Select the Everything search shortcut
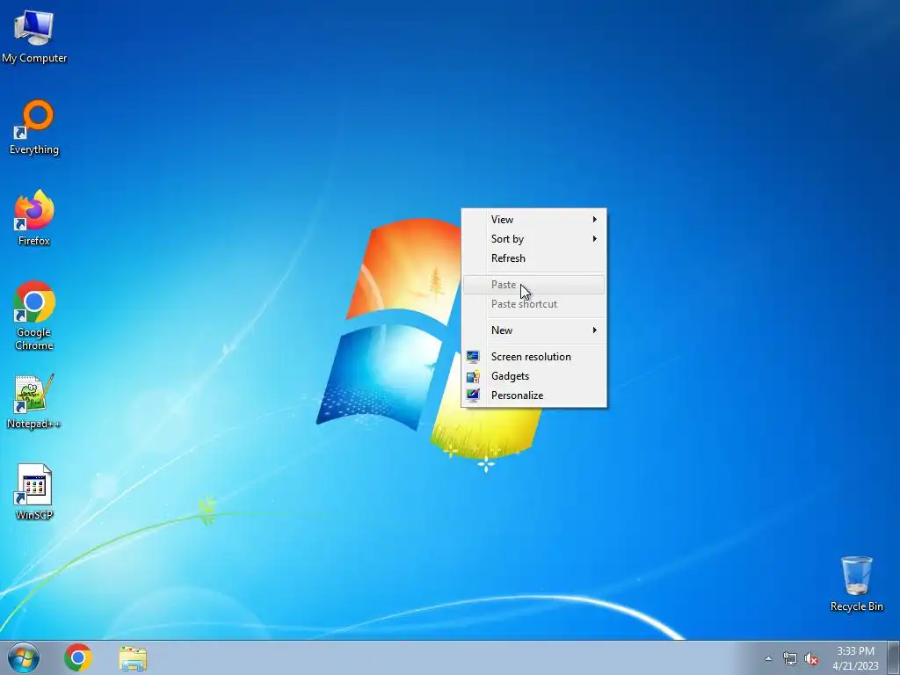The width and height of the screenshot is (900, 675). (x=34, y=127)
